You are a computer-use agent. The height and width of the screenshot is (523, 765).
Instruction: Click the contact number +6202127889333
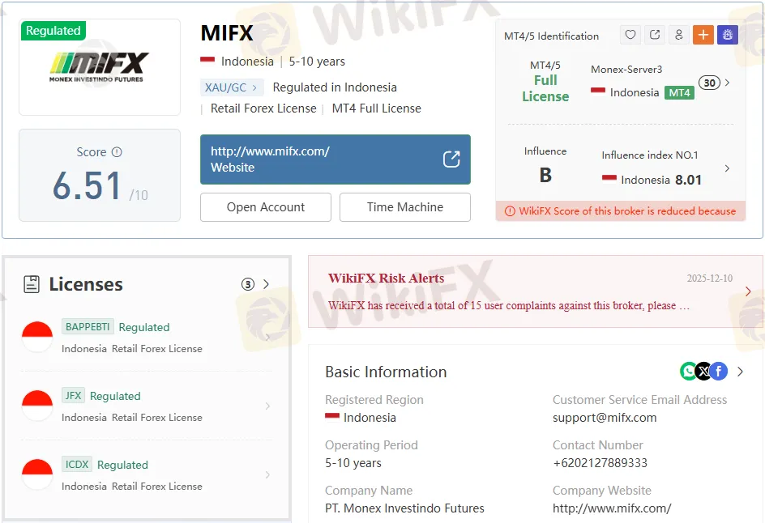600,463
